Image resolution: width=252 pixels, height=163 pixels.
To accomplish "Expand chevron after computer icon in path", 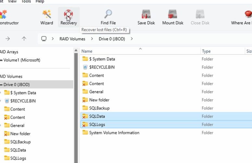I will tap(53, 39).
